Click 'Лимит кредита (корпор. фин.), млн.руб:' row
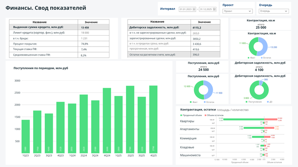The width and height of the screenshot is (298, 167). (x=59, y=33)
